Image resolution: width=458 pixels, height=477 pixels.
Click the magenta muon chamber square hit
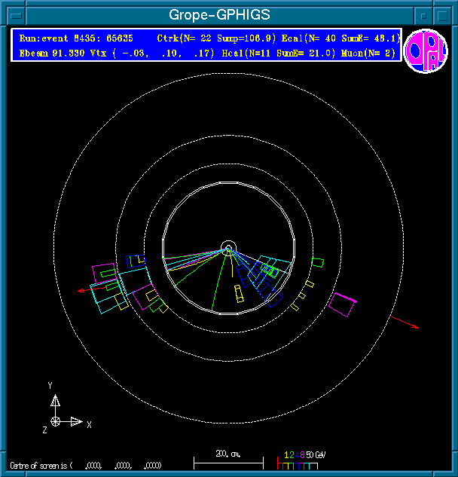[x=343, y=305]
